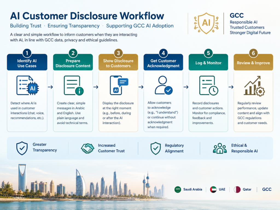Click the Ensuring Transparency subtitle text
Screen dimensions: 280x210
(x=74, y=26)
